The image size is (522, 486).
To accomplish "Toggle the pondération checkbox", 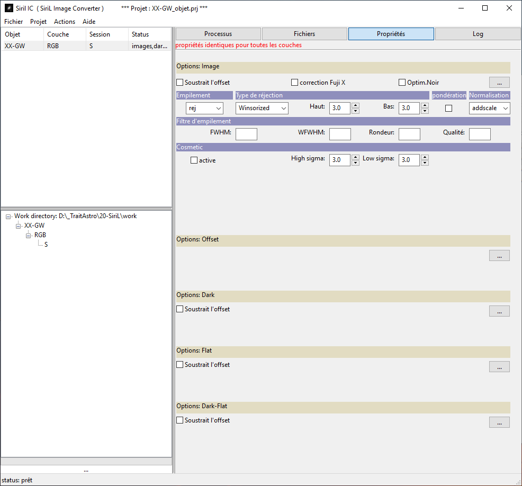I will pos(449,108).
